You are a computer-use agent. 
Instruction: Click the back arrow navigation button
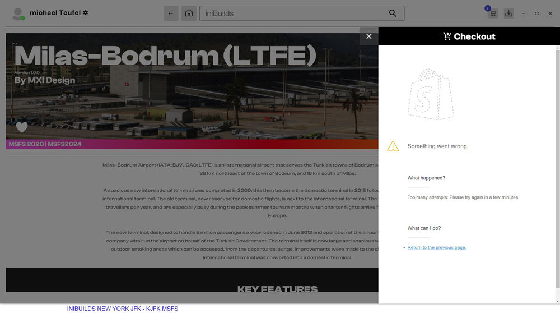click(171, 13)
